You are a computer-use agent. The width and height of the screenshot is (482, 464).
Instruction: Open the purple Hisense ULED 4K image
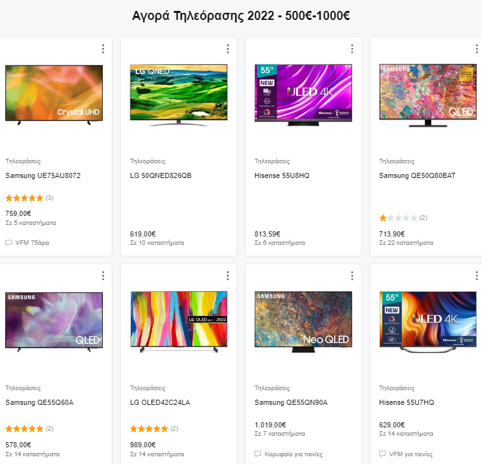(303, 94)
